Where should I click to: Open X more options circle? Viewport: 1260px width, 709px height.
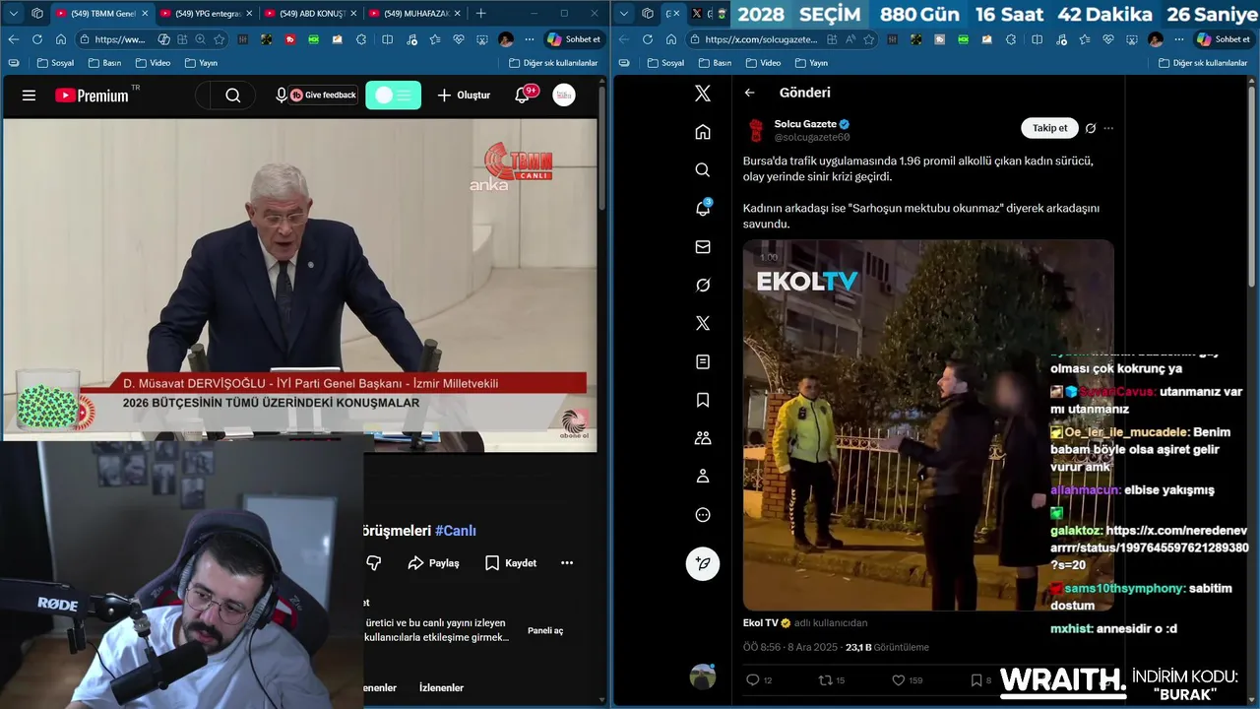(x=703, y=515)
